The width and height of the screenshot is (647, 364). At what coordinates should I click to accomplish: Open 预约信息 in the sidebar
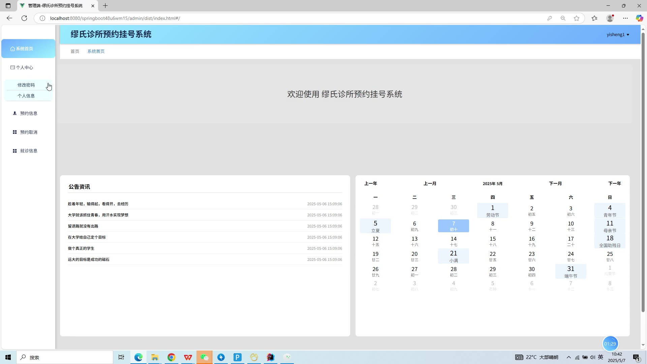click(28, 113)
